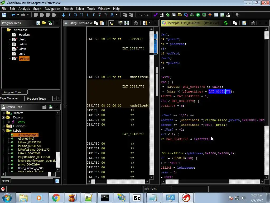Open the Analysis menu
270x203 pixels.
(24, 9)
